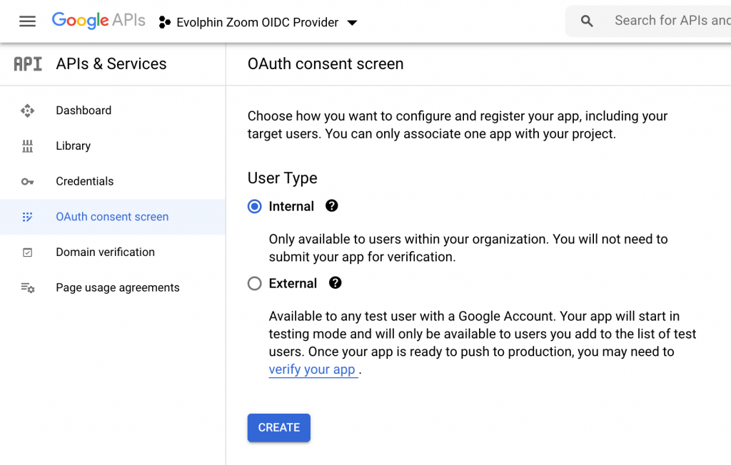Go to the Dashboard page
Image resolution: width=731 pixels, height=465 pixels.
point(84,111)
